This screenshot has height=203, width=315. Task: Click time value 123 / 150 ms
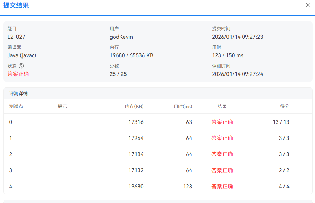(x=228, y=55)
